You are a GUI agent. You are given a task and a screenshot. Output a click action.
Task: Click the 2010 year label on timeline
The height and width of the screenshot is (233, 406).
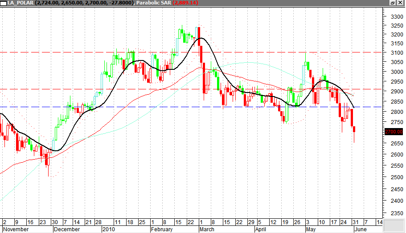coord(109,229)
